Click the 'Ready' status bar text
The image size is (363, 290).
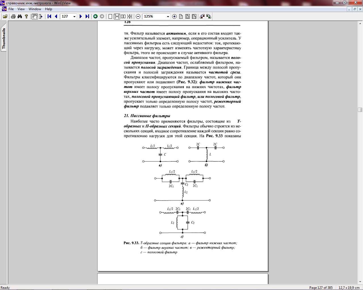pyautogui.click(x=5, y=287)
